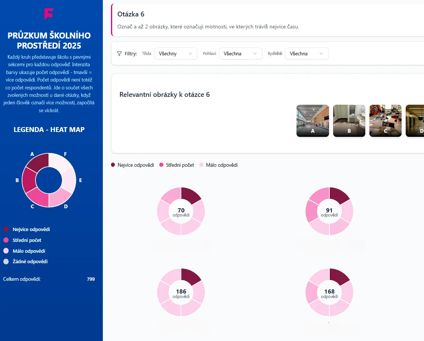Select thumbnail image B
This screenshot has height=341, width=424.
349,121
